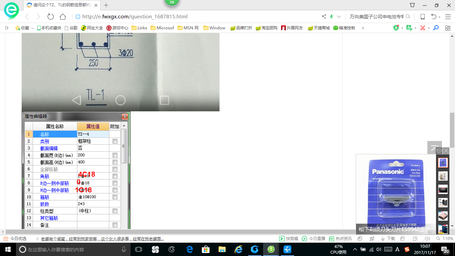
Task: Expand the address bar dropdown chevron
Action: pyautogui.click(x=339, y=17)
